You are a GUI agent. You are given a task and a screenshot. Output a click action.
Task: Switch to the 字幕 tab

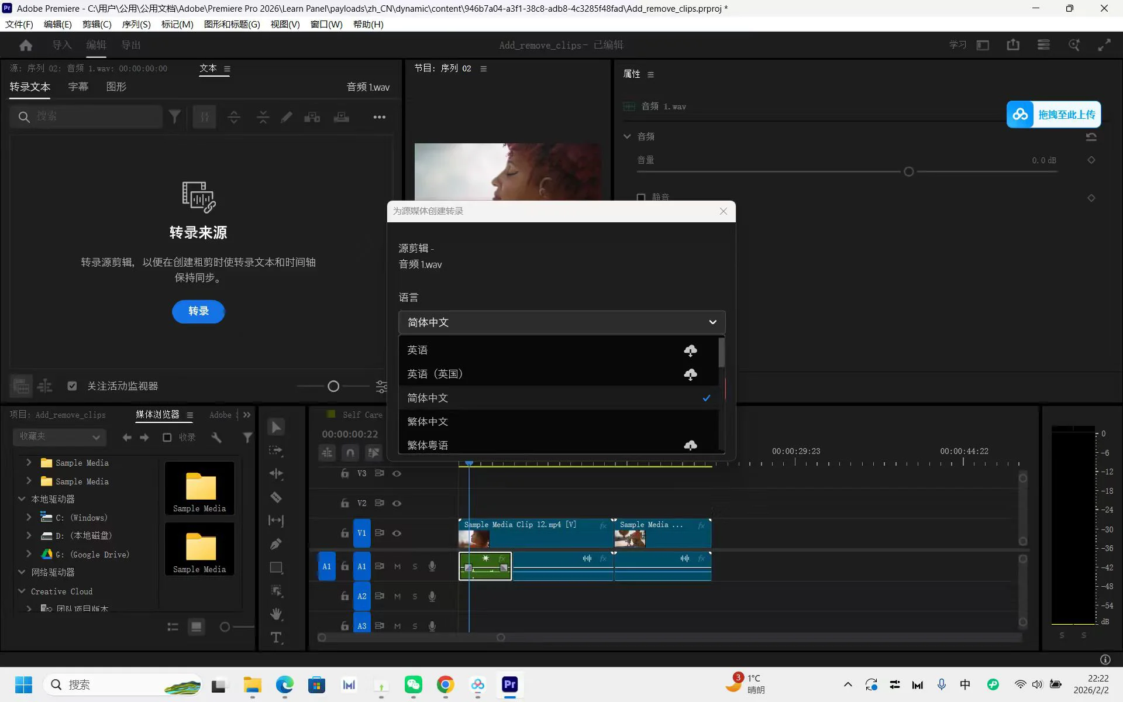78,87
